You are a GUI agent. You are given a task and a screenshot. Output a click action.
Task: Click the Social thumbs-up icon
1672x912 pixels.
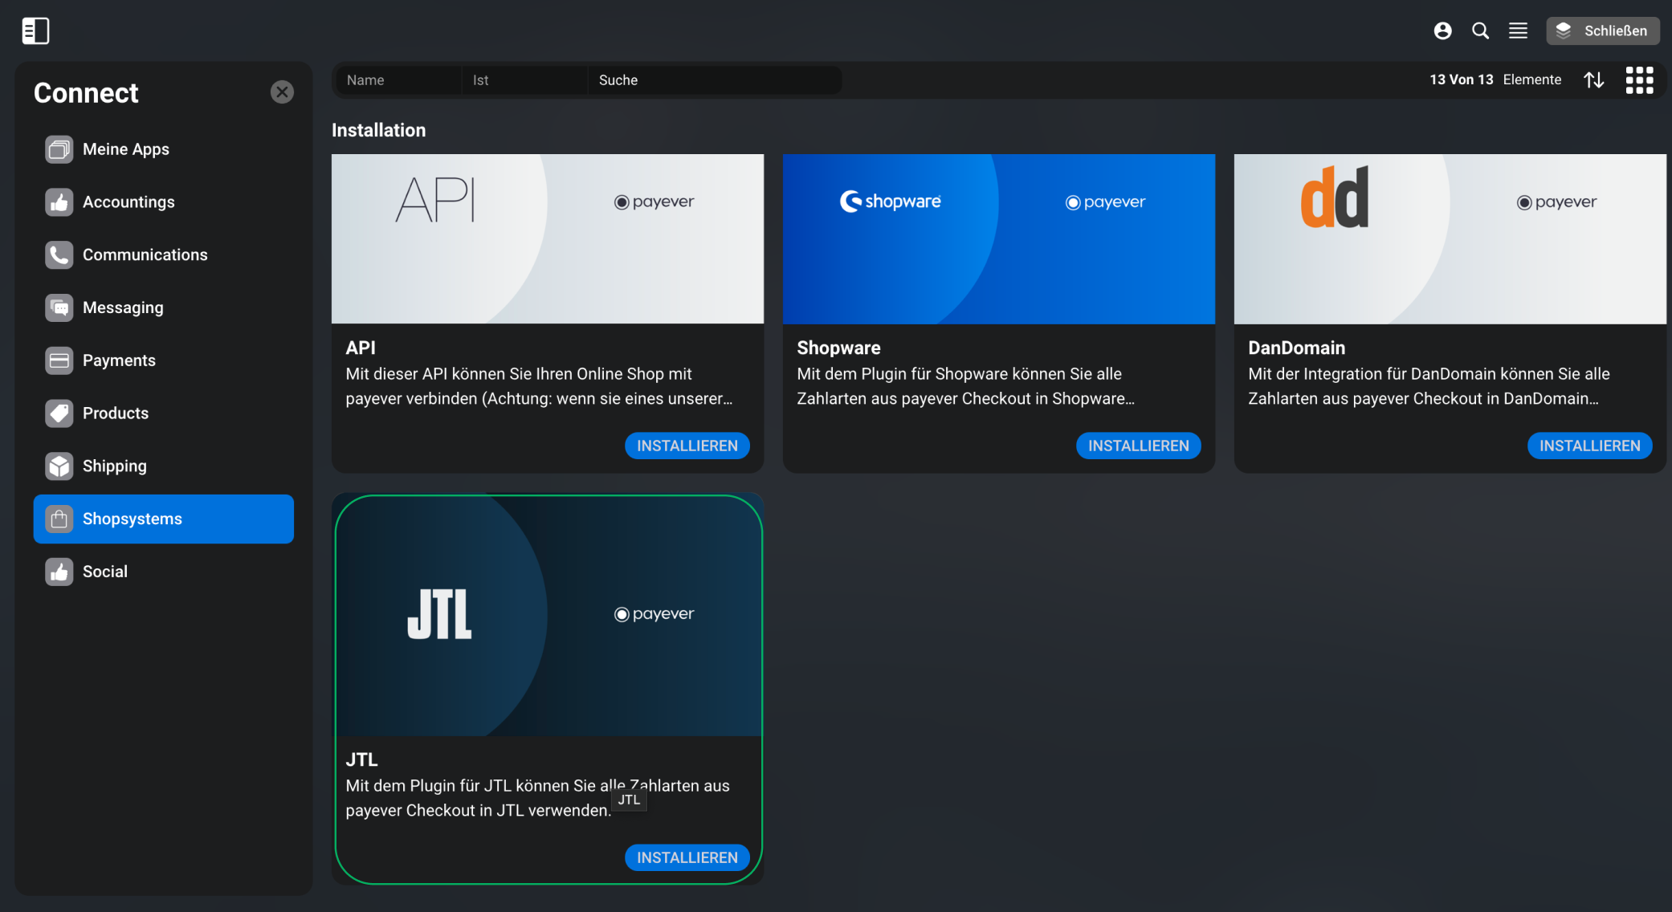pos(59,572)
